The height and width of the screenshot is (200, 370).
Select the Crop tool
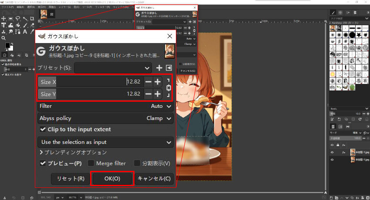tap(32, 19)
